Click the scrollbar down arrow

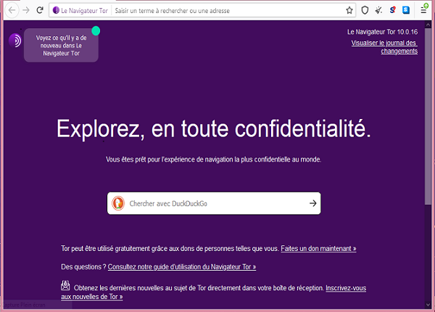(x=428, y=305)
